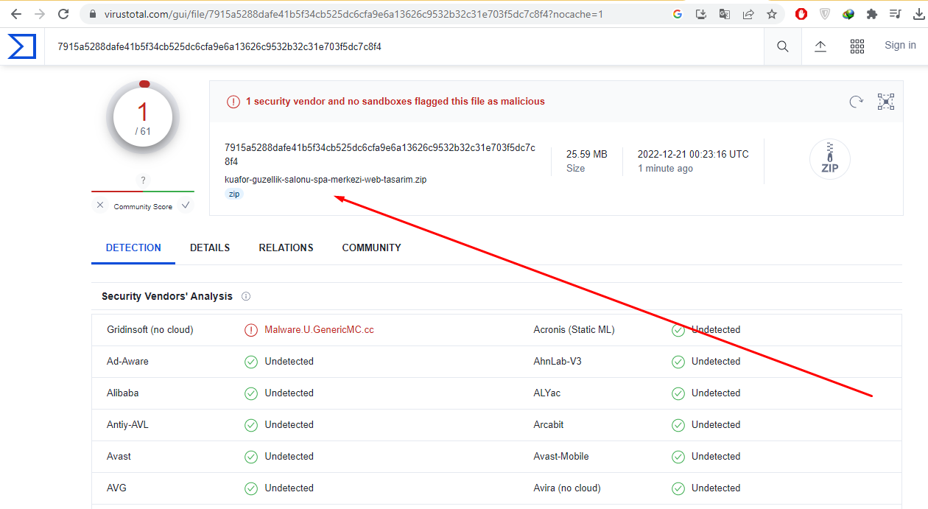This screenshot has height=509, width=928.
Task: Open the search magnifier icon
Action: click(783, 46)
